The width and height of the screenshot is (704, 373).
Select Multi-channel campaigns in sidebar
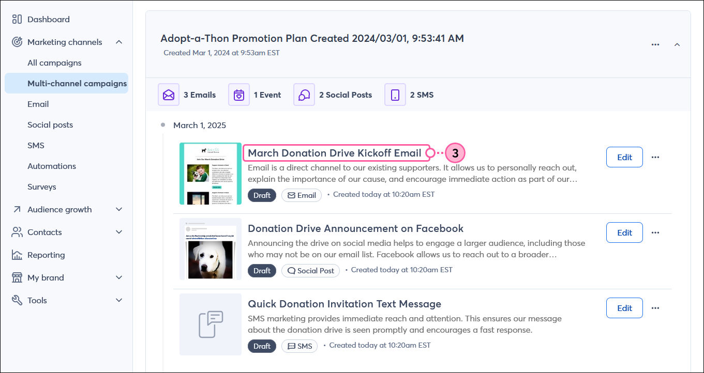point(67,83)
